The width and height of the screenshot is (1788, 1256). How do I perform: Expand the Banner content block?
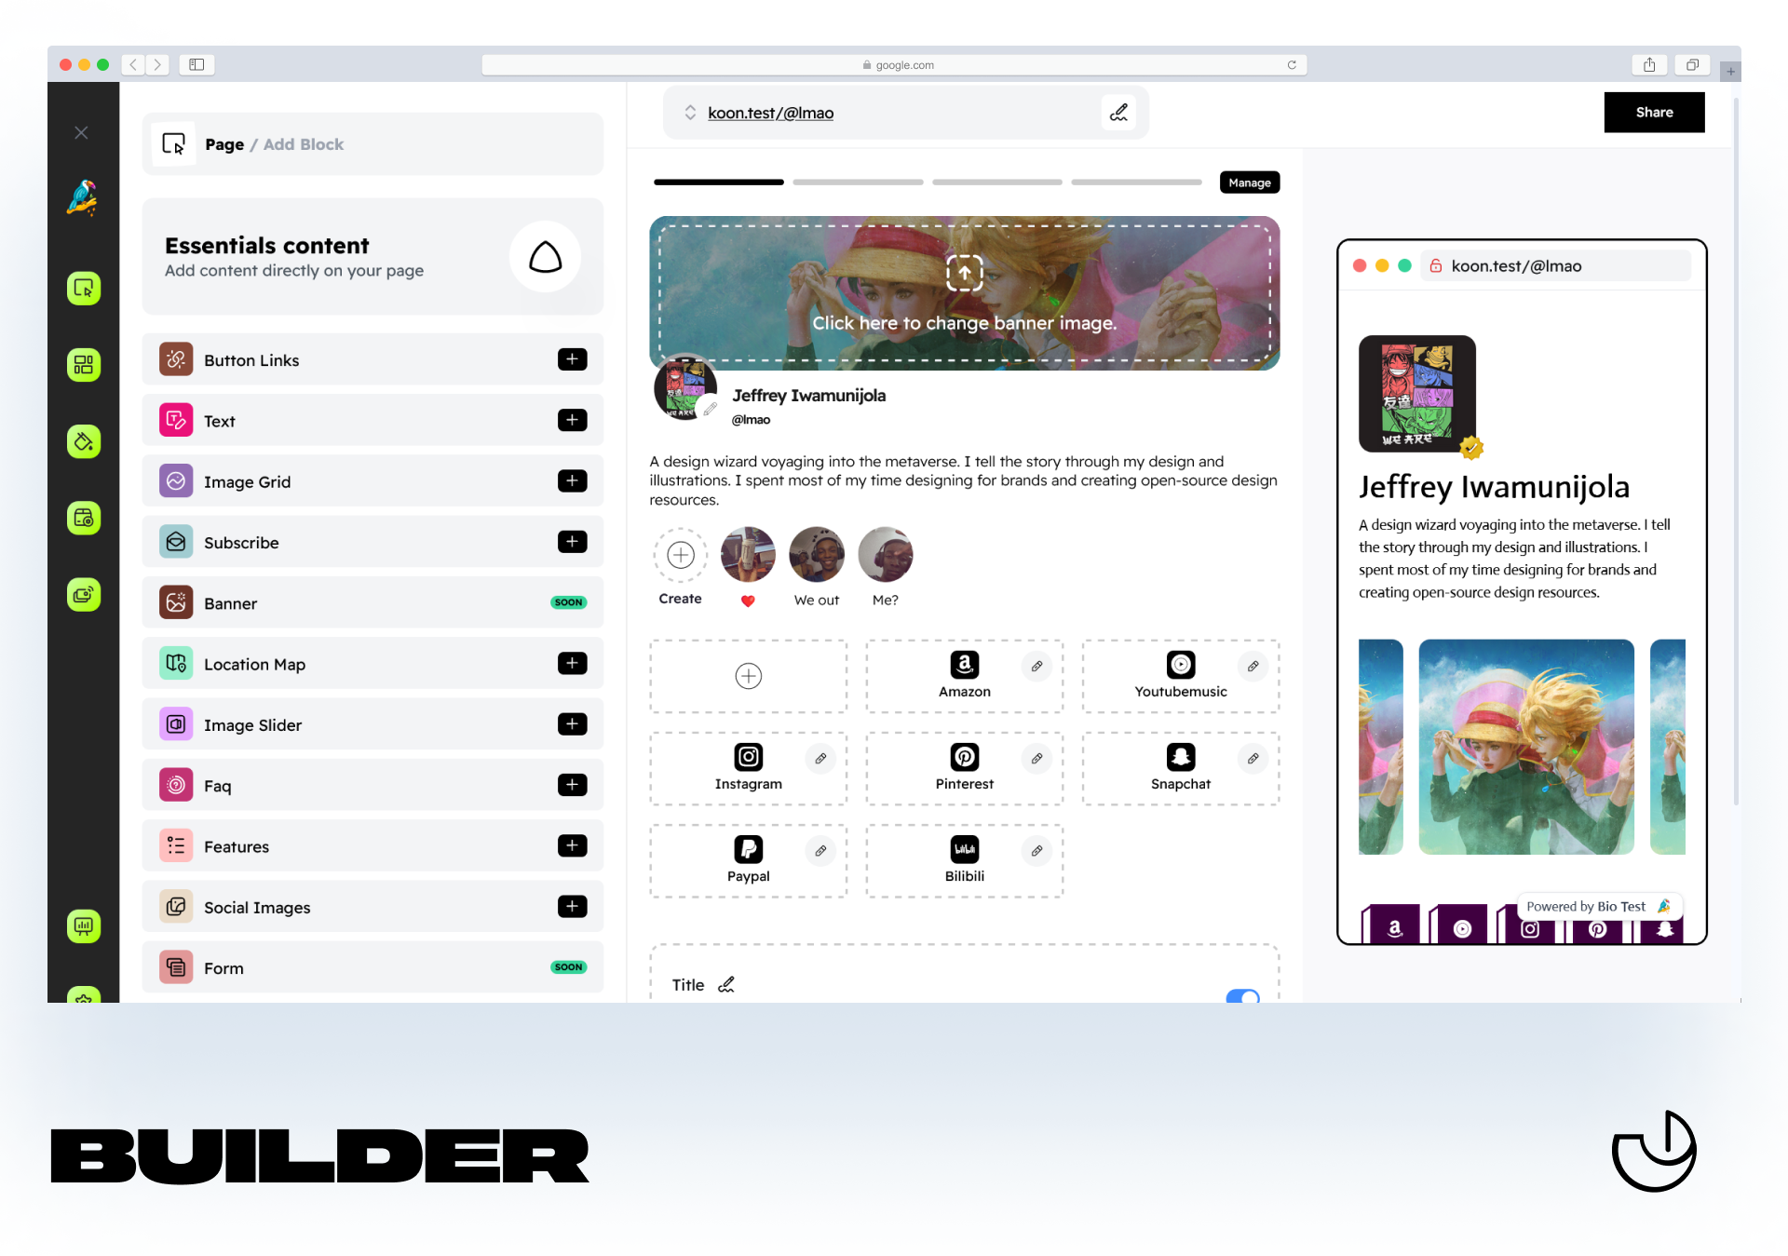point(374,602)
